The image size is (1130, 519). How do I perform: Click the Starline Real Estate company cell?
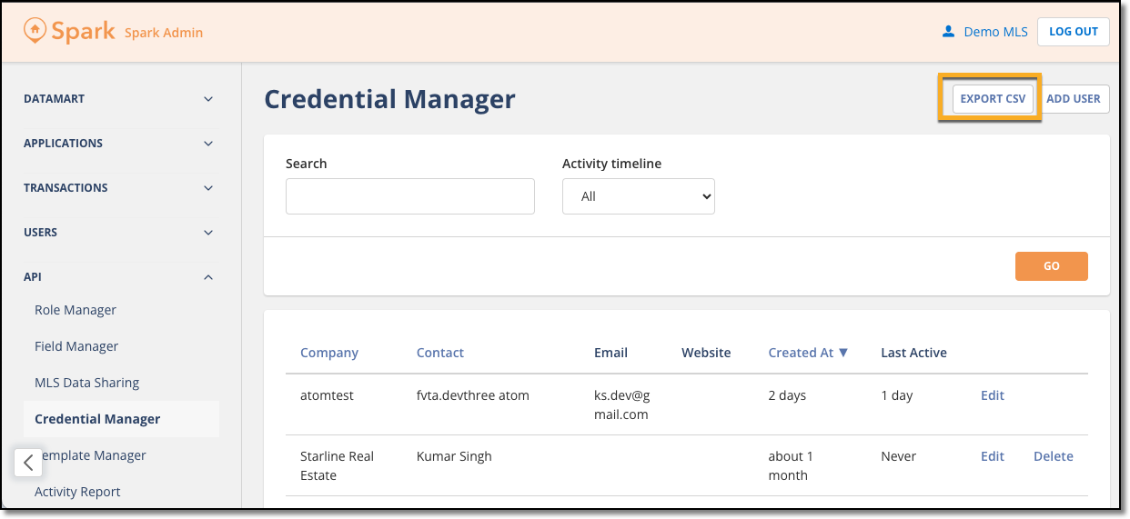point(337,465)
